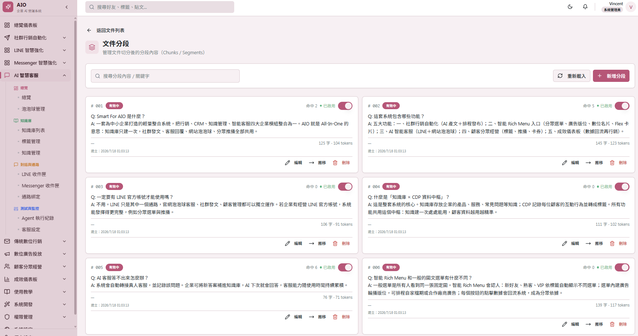Expand LINE 智慧強化 menu
The image size is (638, 336).
click(35, 50)
